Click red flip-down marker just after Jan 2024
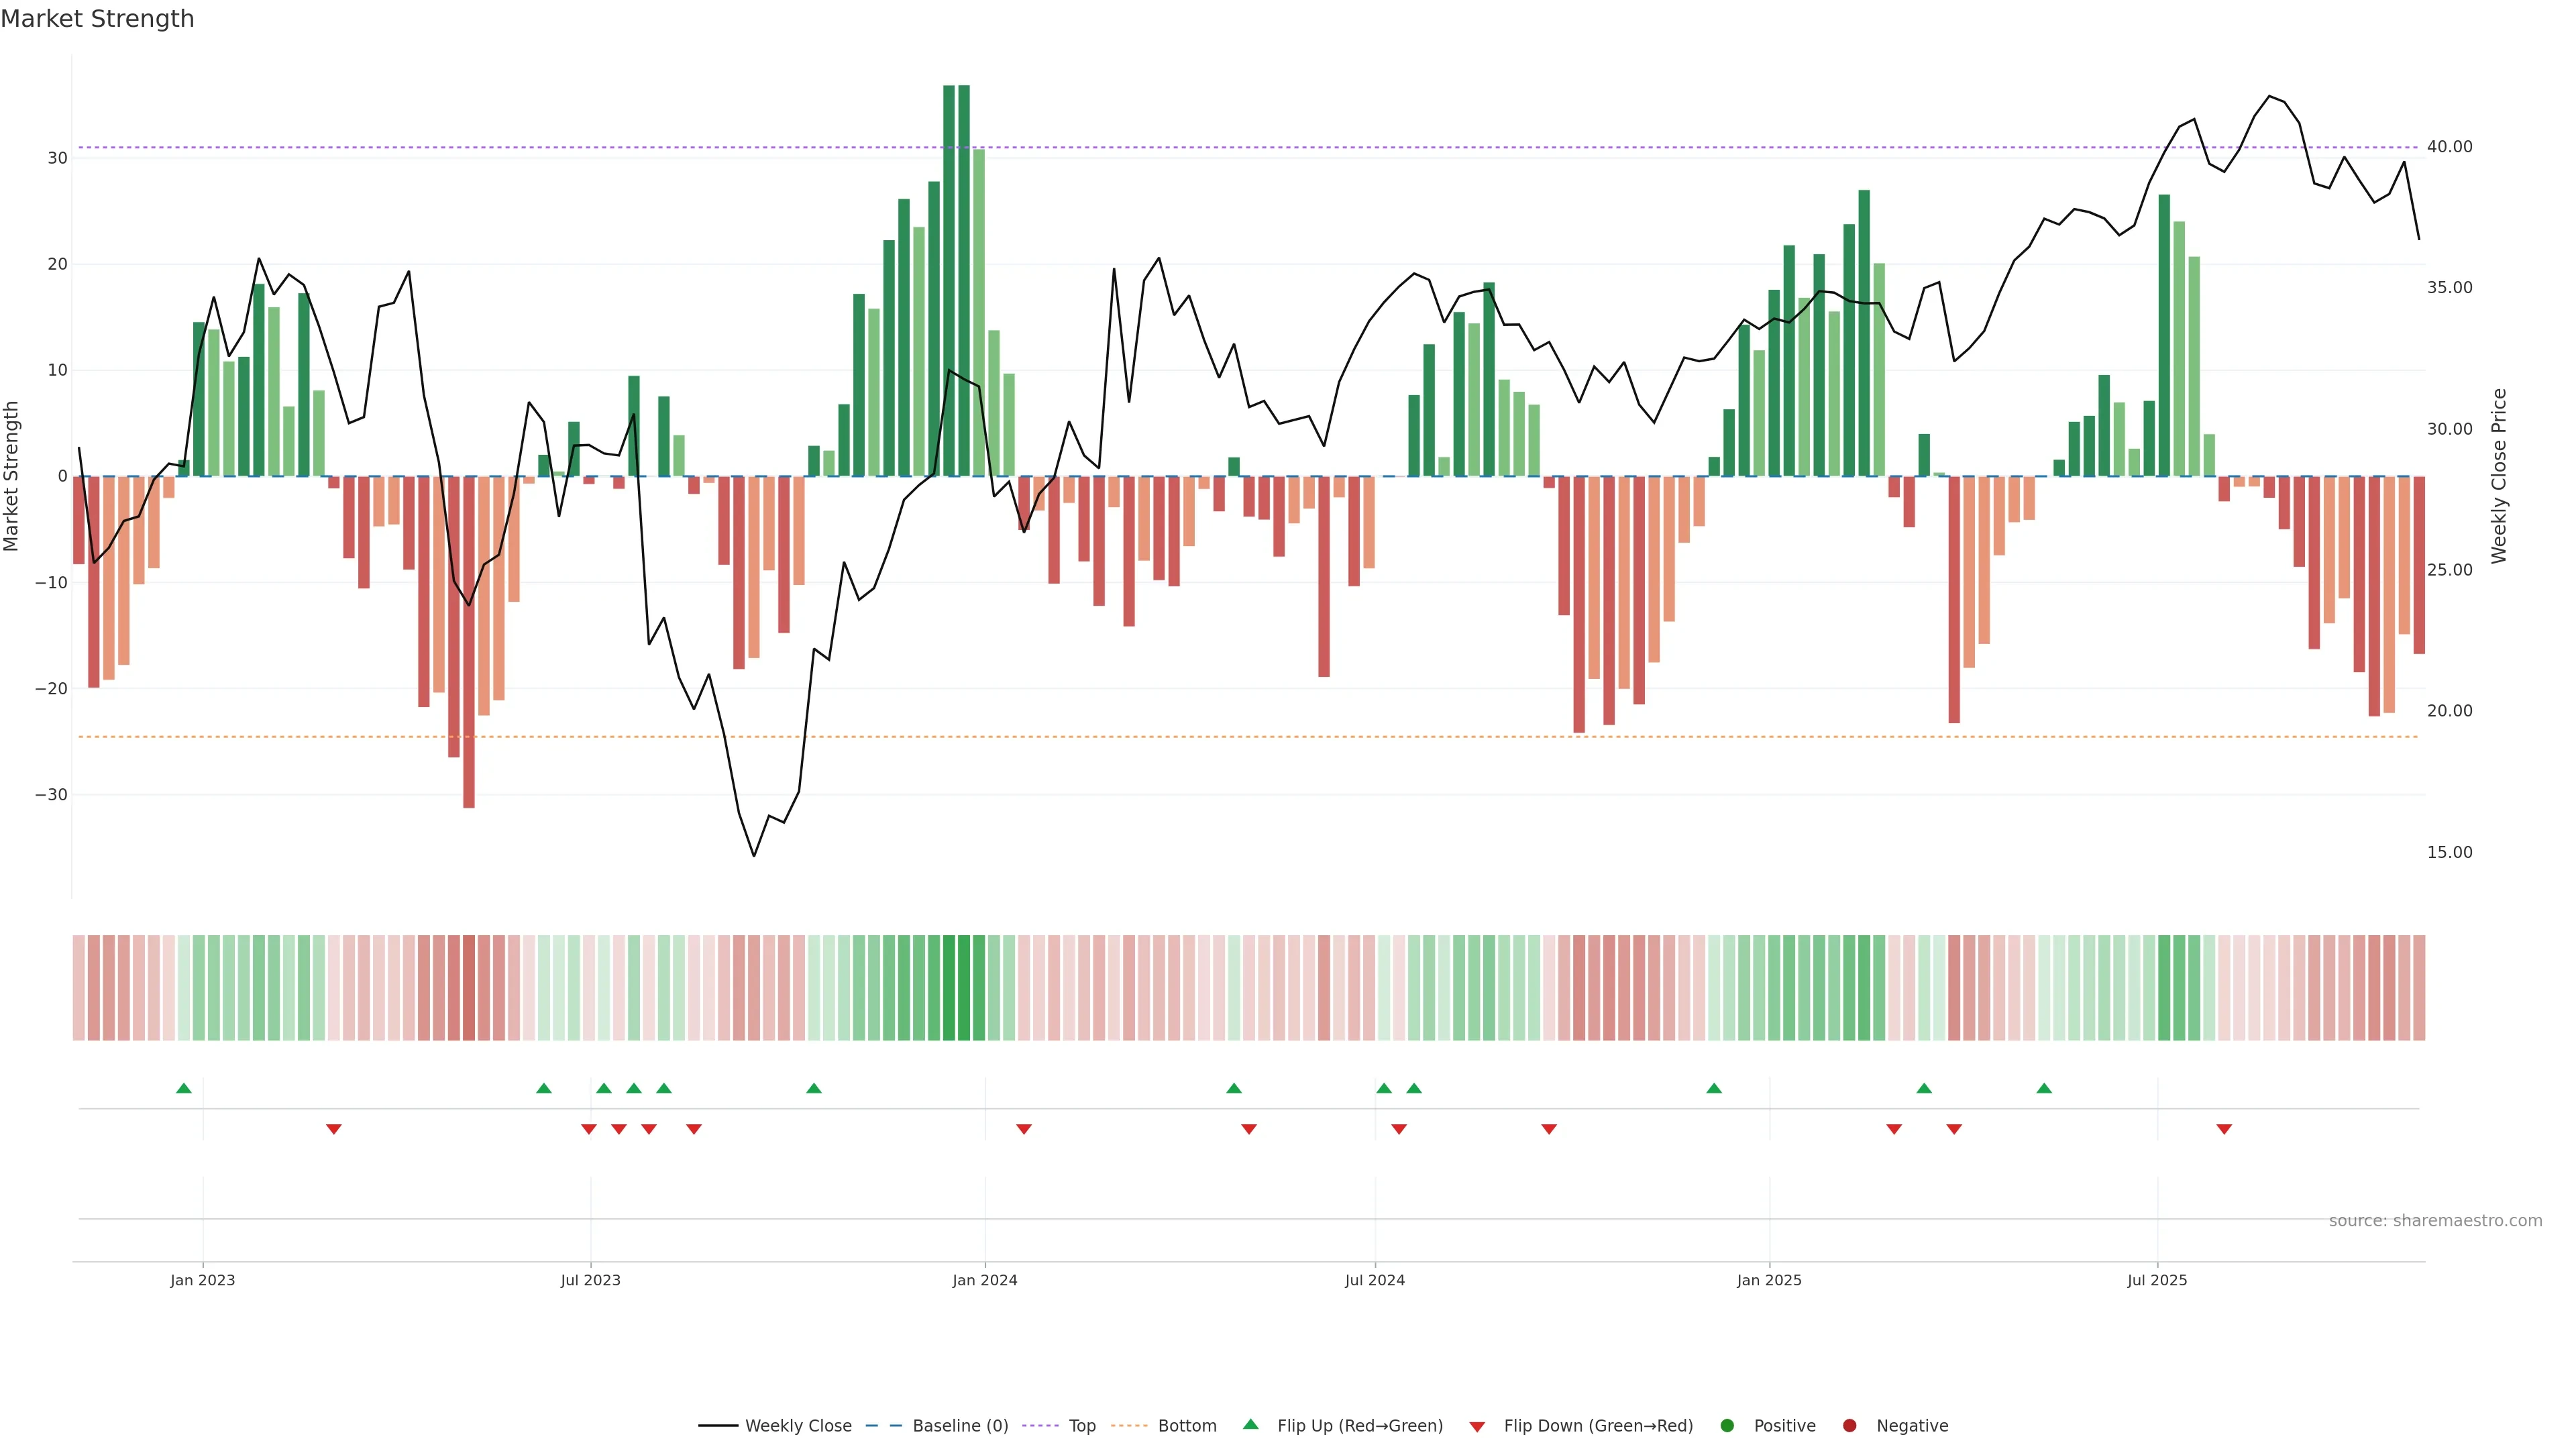Viewport: 2576px width, 1449px height. click(1024, 1129)
